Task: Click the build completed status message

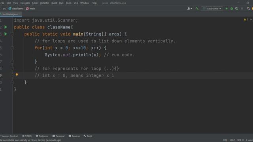Action: [31, 140]
